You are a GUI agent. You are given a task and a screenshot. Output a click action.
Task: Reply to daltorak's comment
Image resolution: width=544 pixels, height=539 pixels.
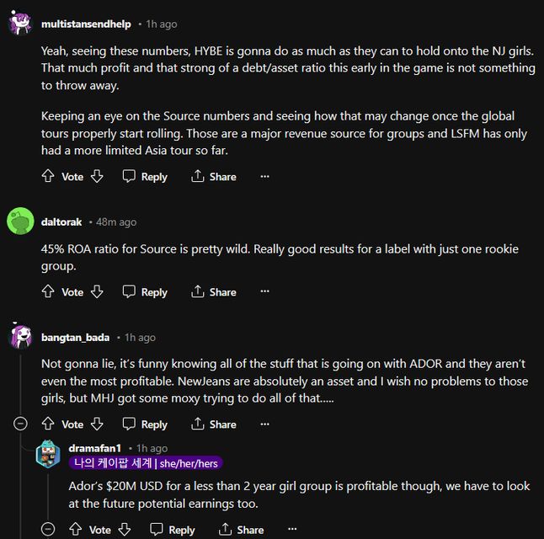pos(145,292)
